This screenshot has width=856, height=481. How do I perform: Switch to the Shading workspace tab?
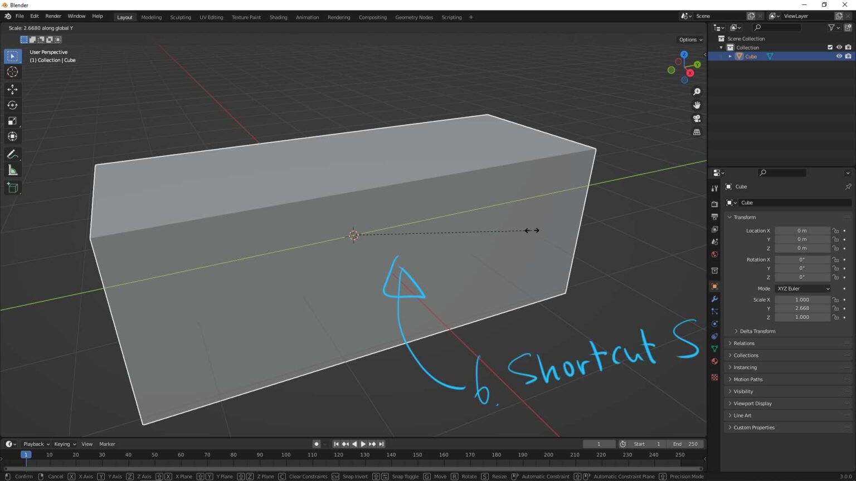click(x=278, y=17)
